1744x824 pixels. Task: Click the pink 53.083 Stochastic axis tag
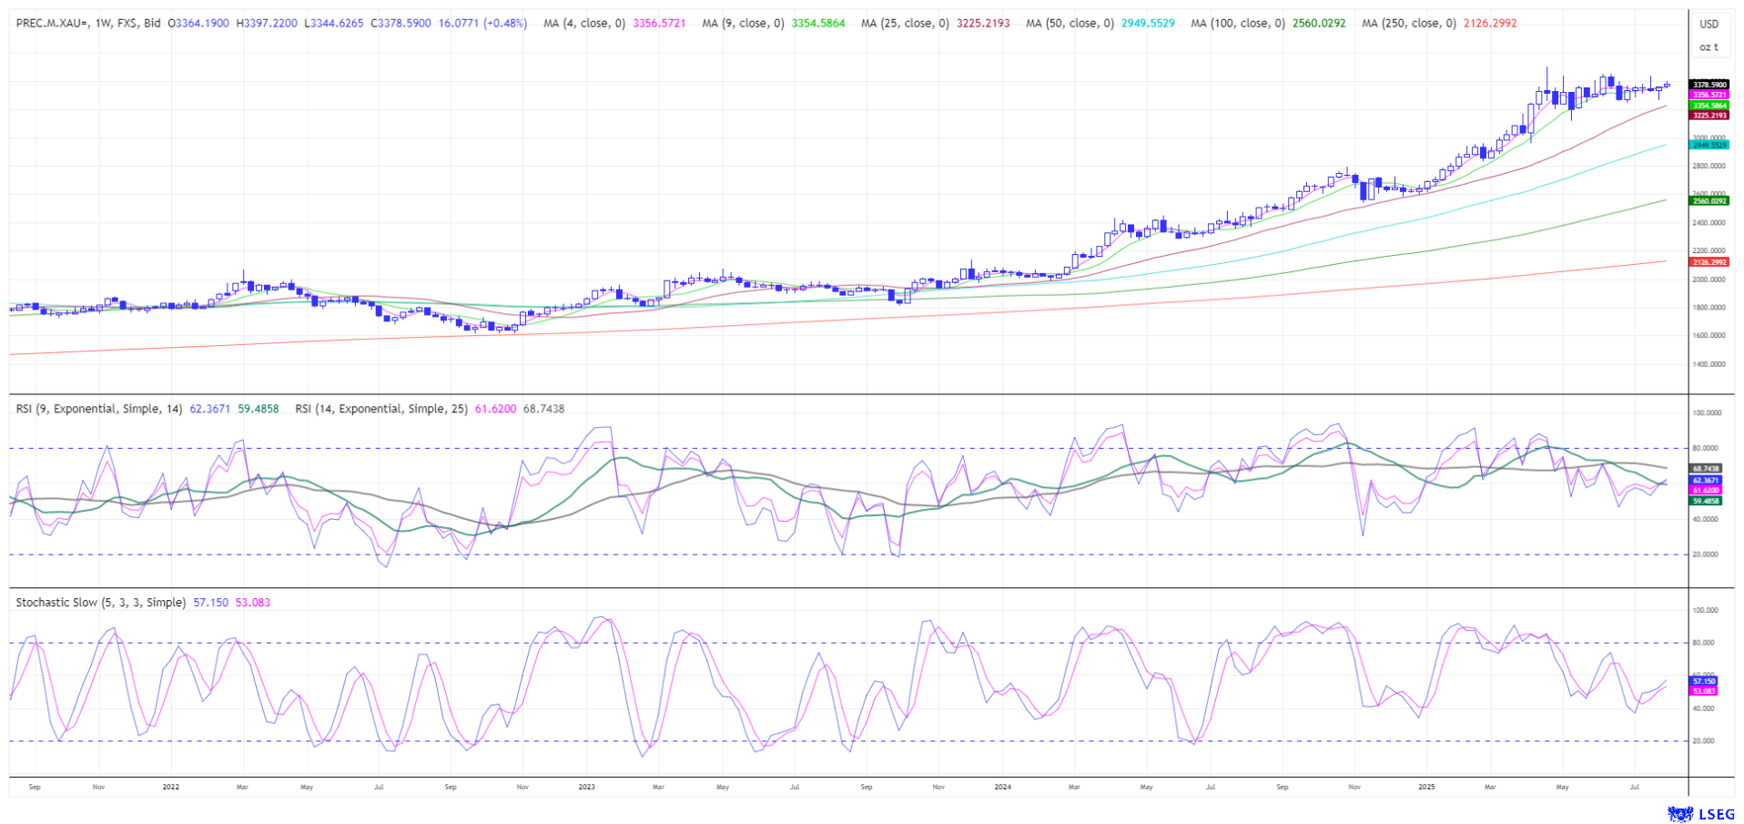pyautogui.click(x=1703, y=691)
